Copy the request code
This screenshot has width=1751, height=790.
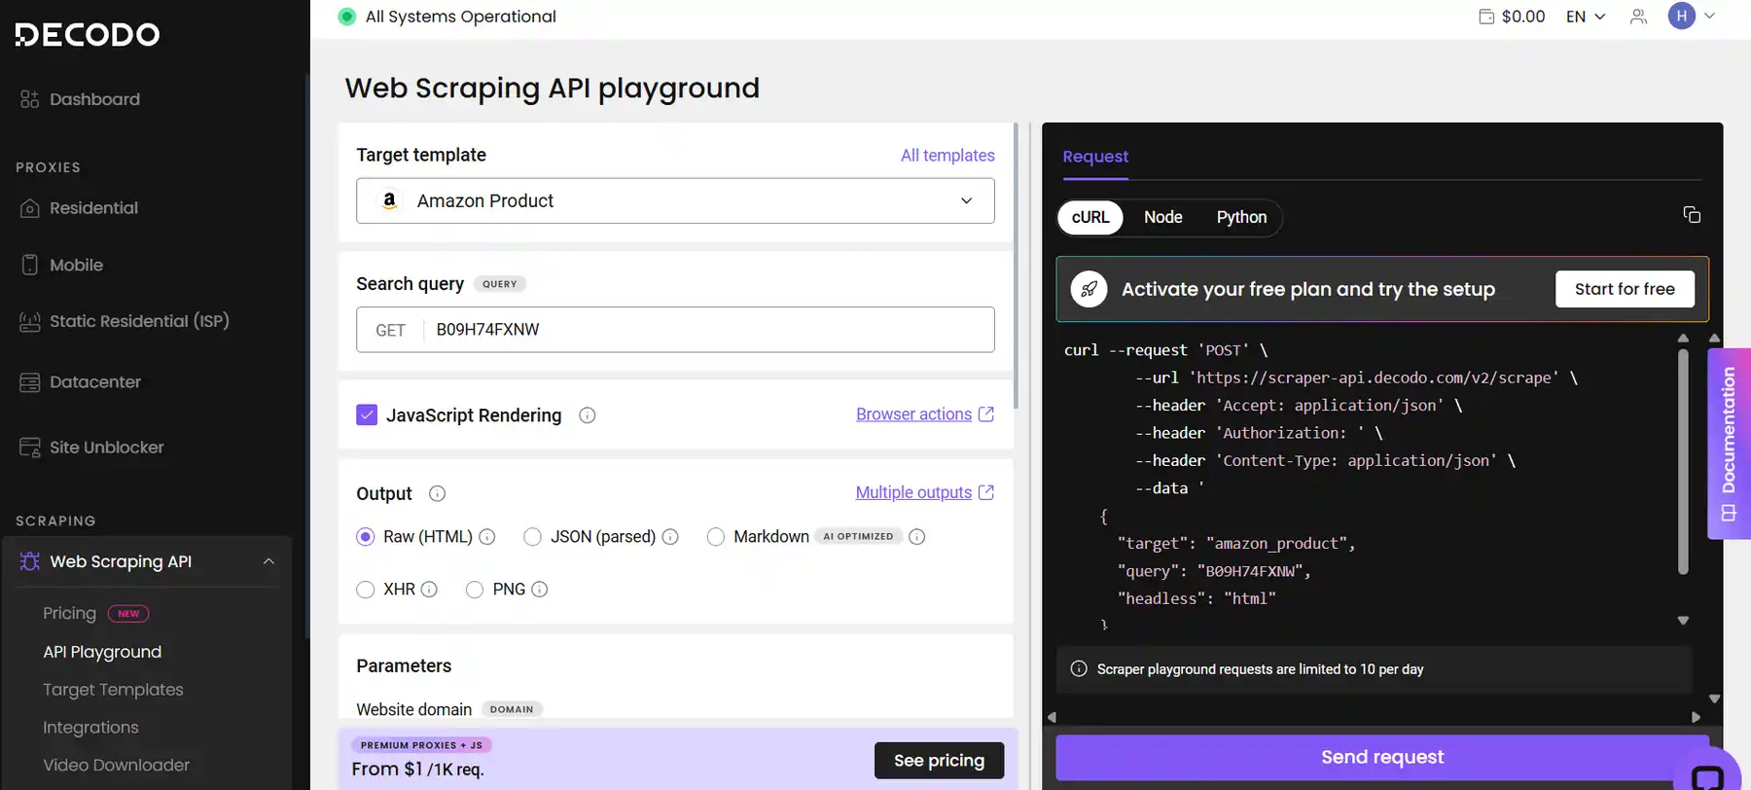1692,215
